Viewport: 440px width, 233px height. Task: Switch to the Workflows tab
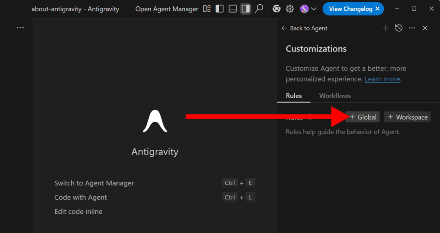[x=335, y=96]
